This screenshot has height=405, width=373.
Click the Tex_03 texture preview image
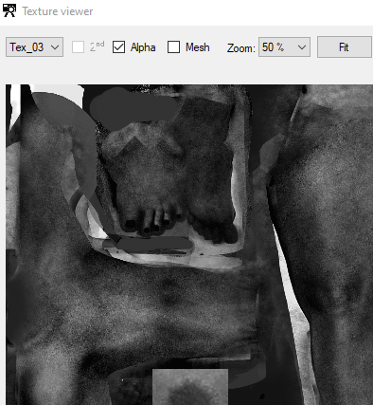[189, 245]
